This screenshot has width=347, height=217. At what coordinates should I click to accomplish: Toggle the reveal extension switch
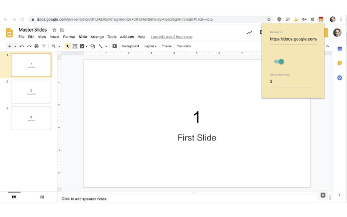coord(279,61)
